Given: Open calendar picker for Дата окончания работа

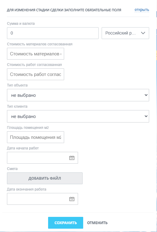Looking at the screenshot, I should (72, 199).
